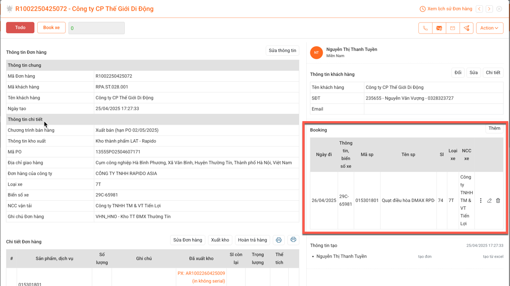The image size is (510, 286).
Task: Click booking product code 015301801
Action: (x=367, y=201)
